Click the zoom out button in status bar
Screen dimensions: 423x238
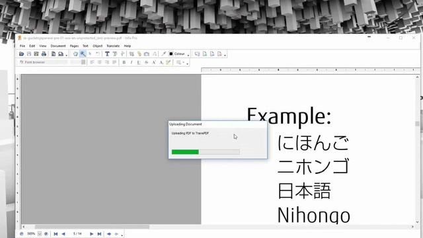[22, 233]
